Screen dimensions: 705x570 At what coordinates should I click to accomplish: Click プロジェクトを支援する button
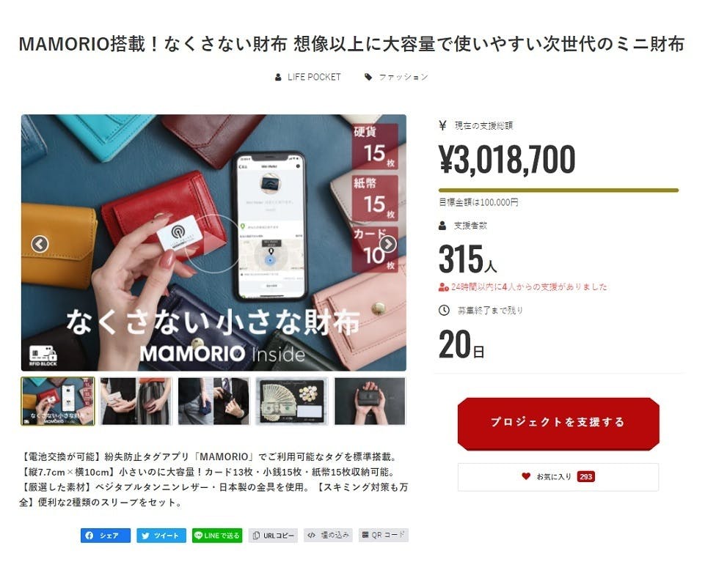point(558,423)
